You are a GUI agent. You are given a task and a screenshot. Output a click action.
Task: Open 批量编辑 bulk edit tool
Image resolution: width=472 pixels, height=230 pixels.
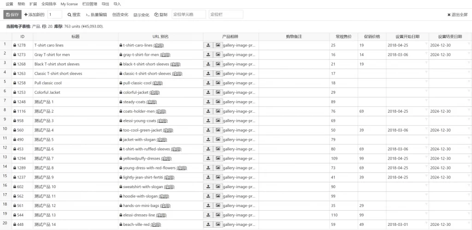coord(97,15)
